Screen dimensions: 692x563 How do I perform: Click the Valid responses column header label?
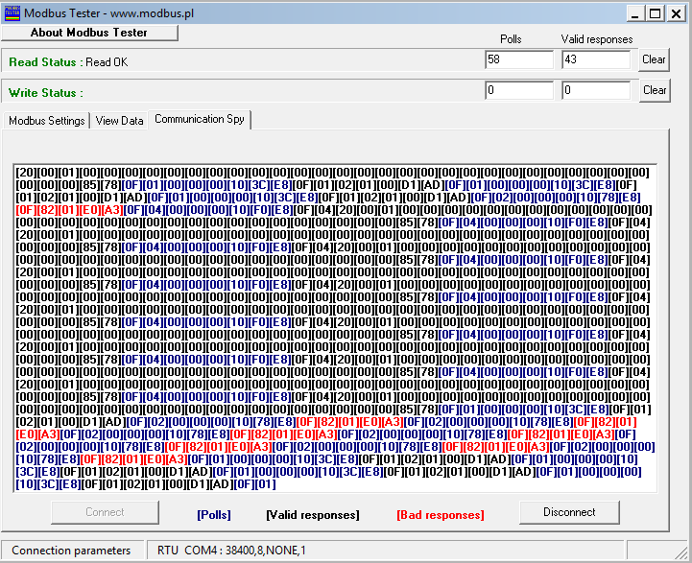click(597, 39)
